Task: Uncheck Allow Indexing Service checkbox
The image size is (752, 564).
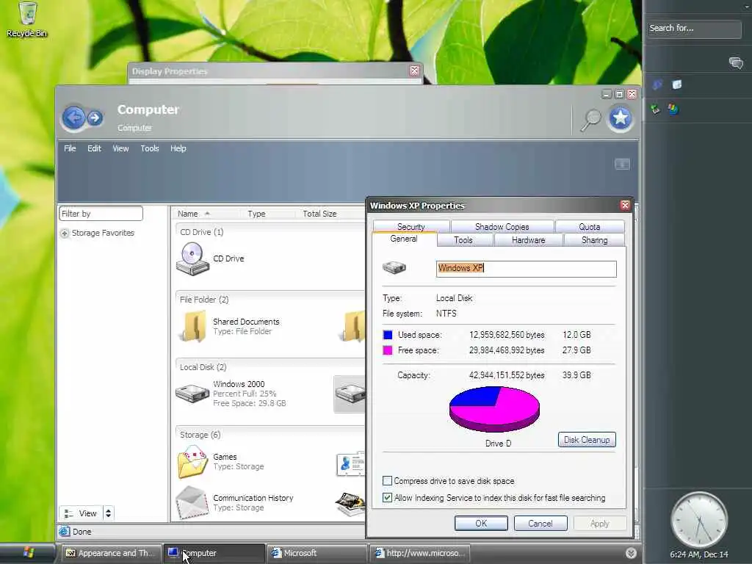Action: coord(387,497)
